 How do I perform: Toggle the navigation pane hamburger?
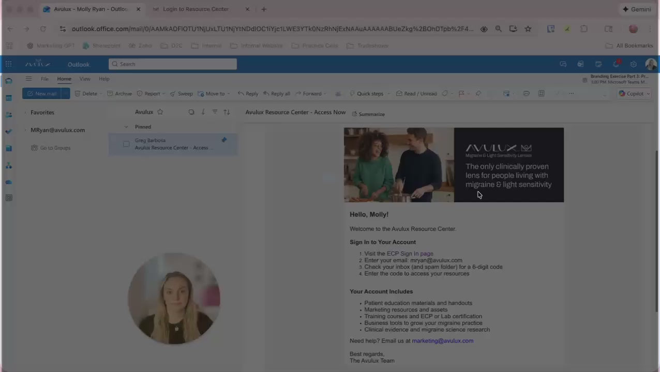click(x=28, y=79)
